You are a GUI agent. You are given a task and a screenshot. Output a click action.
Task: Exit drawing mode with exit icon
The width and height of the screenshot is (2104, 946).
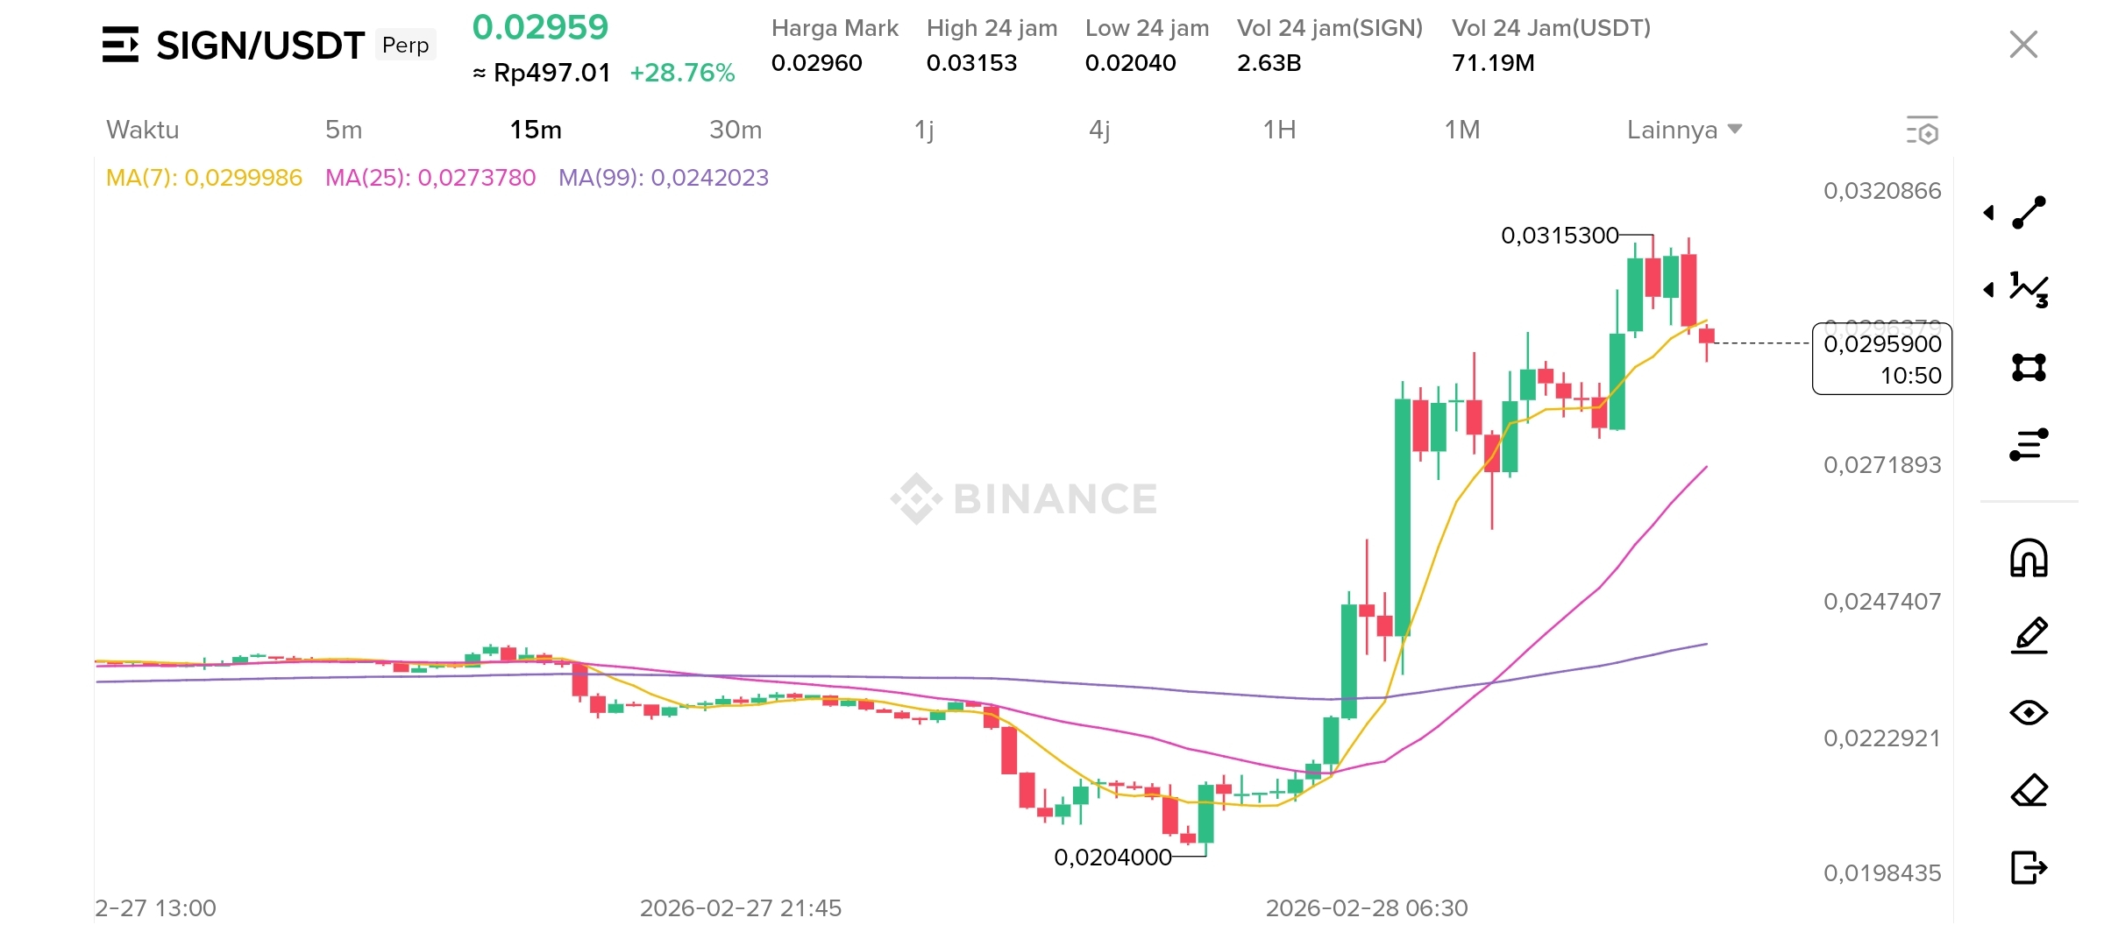[2029, 868]
